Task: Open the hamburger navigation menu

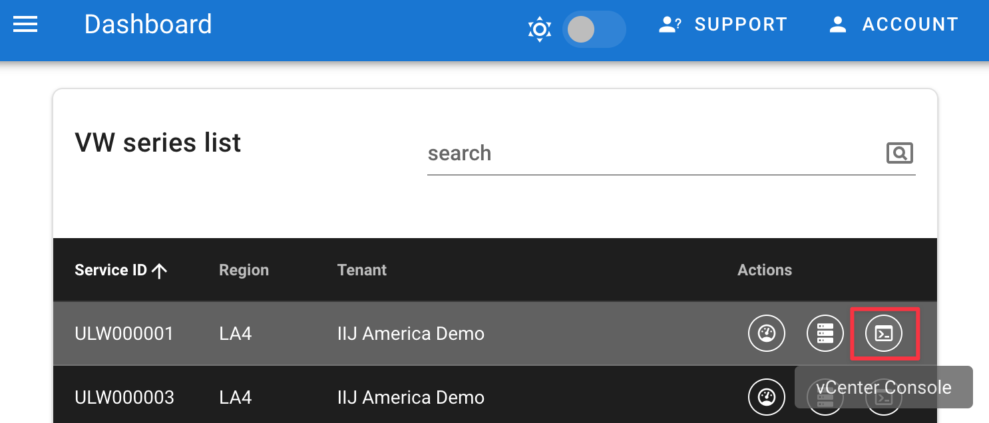Action: click(25, 25)
